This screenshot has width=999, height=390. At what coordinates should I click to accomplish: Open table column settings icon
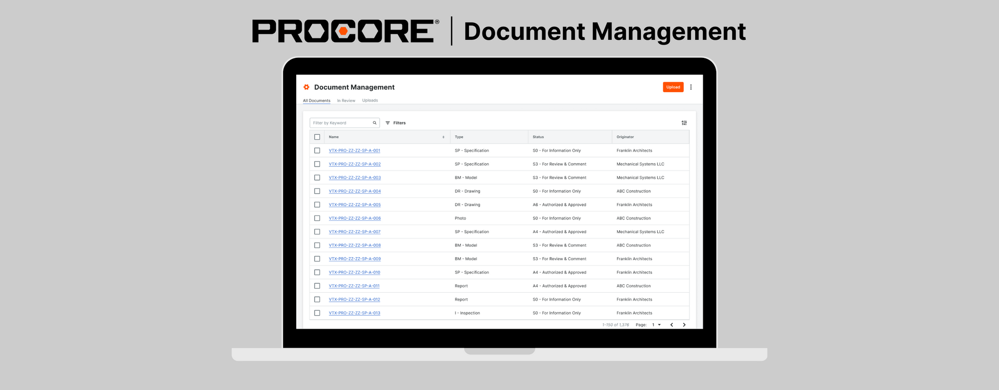point(684,123)
